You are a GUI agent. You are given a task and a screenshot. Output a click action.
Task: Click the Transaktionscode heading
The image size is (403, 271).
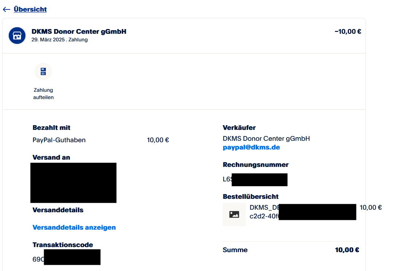tap(63, 245)
